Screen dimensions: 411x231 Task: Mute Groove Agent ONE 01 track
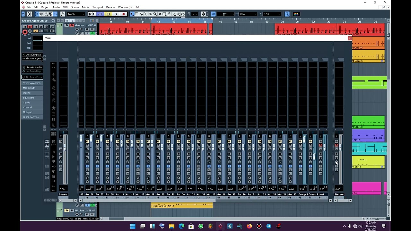(66, 25)
